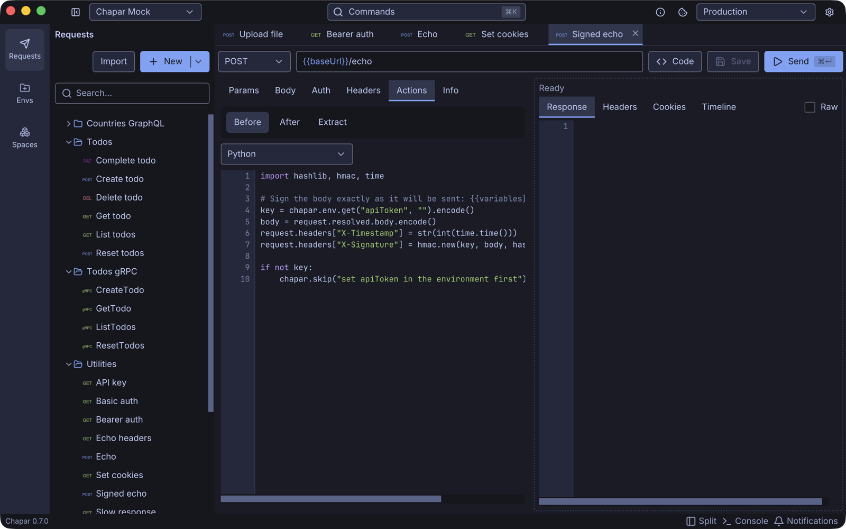This screenshot has width=846, height=529.
Task: Open the Commands palette search bar
Action: (426, 12)
